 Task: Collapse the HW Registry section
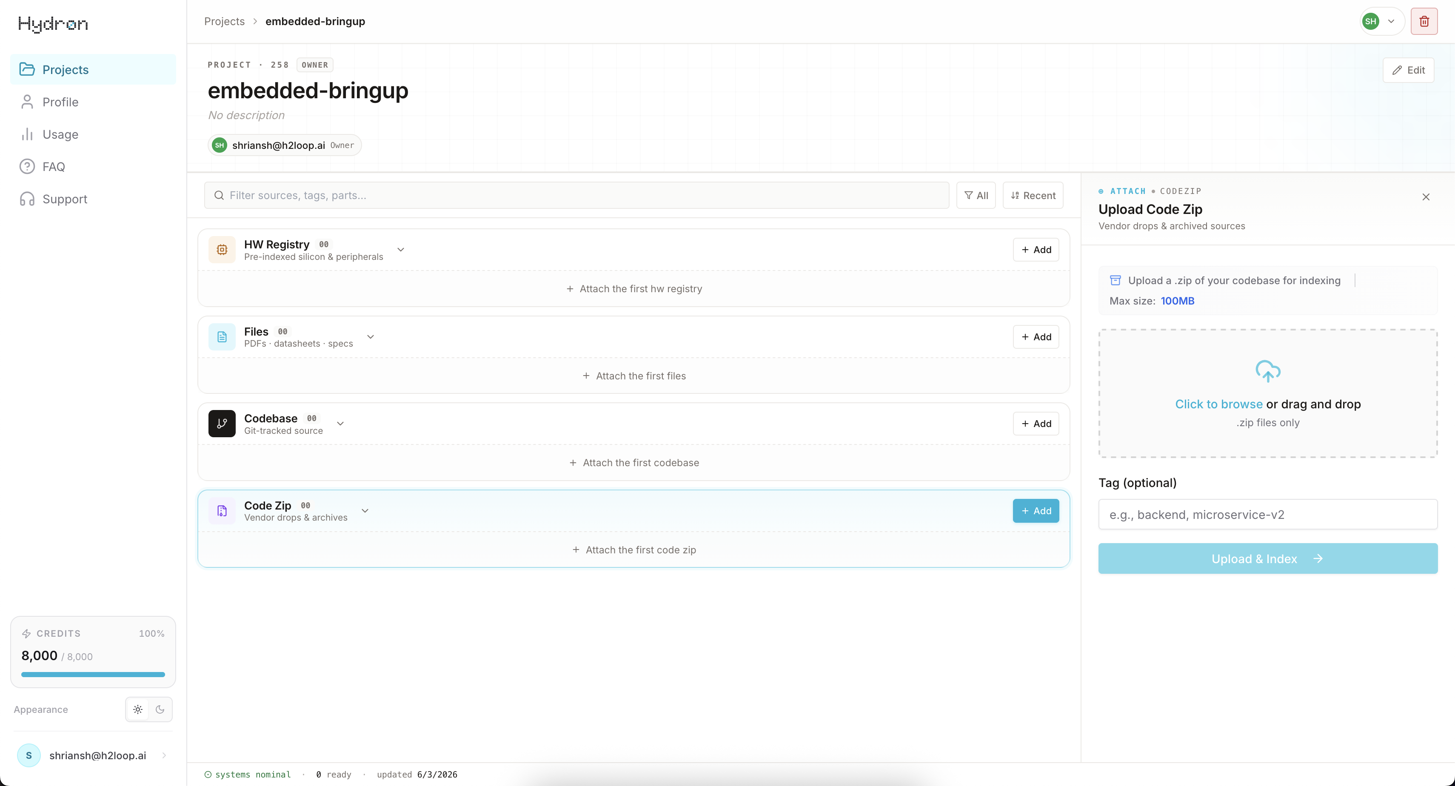(400, 250)
